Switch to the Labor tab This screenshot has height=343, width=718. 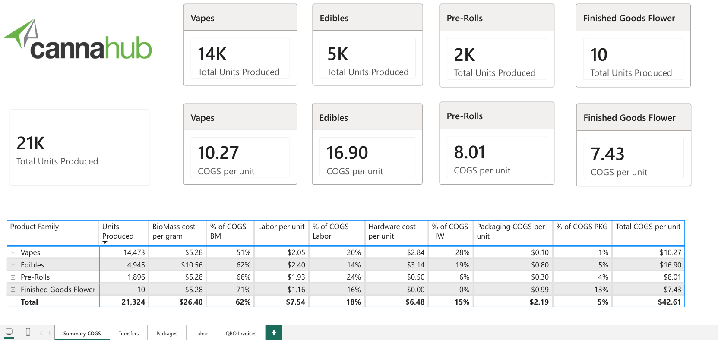point(202,333)
